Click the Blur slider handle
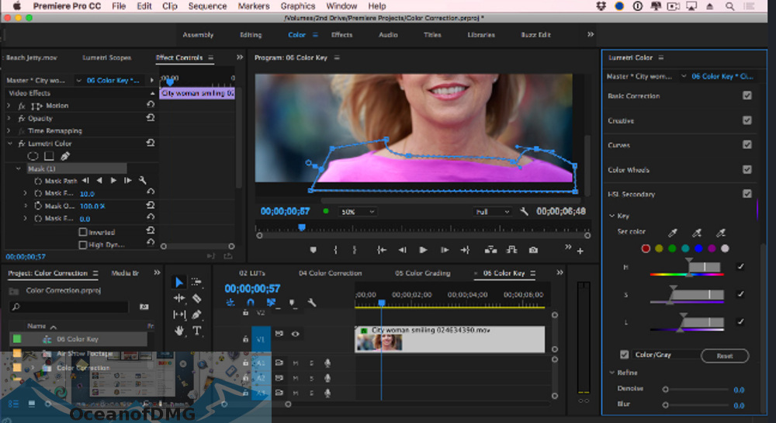 (x=665, y=404)
